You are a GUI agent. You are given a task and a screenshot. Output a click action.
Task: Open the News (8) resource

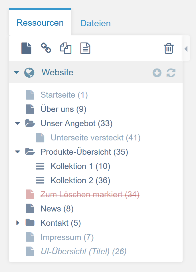57,209
